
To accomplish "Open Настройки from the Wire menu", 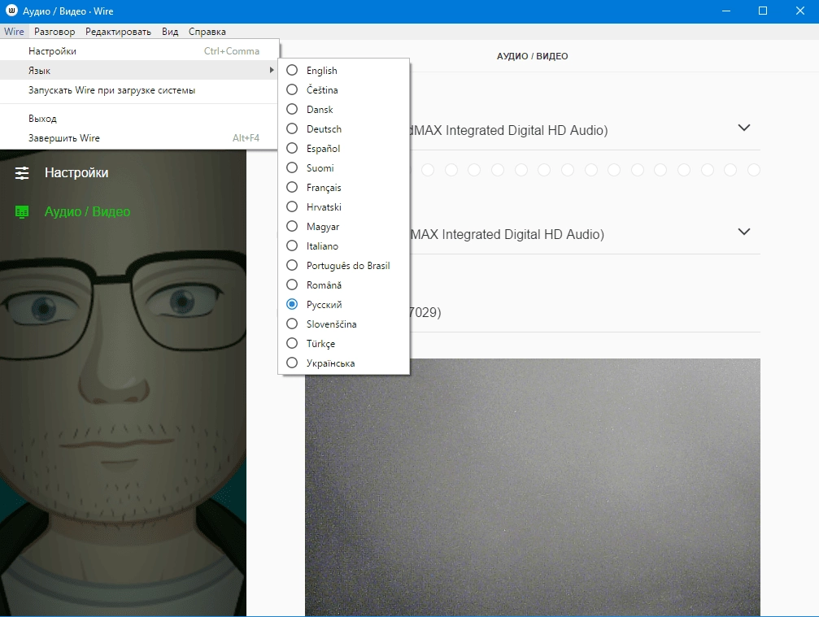I will pos(139,50).
